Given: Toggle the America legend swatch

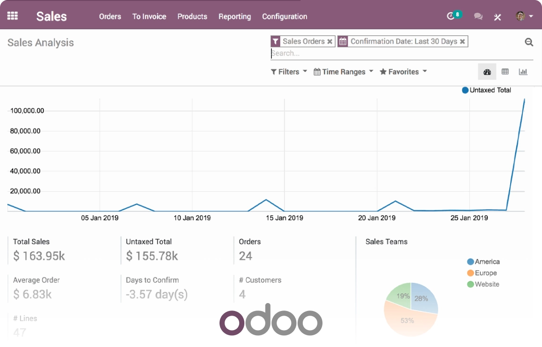Looking at the screenshot, I should pos(470,262).
